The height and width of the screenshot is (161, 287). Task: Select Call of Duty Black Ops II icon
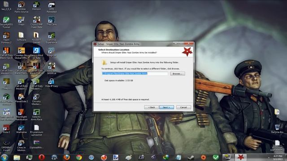6,53
